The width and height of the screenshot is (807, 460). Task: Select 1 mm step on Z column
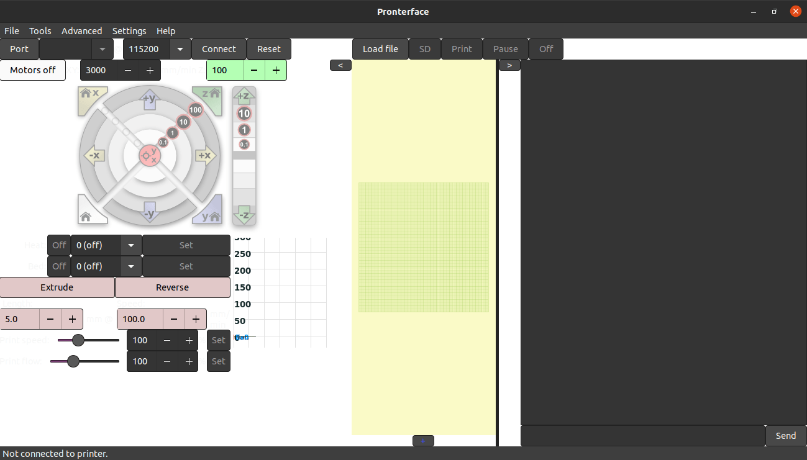point(244,130)
